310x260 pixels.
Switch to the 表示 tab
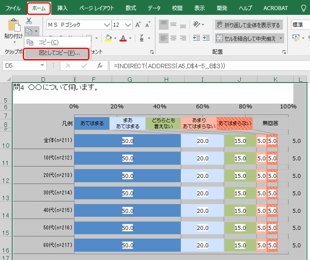(199, 8)
